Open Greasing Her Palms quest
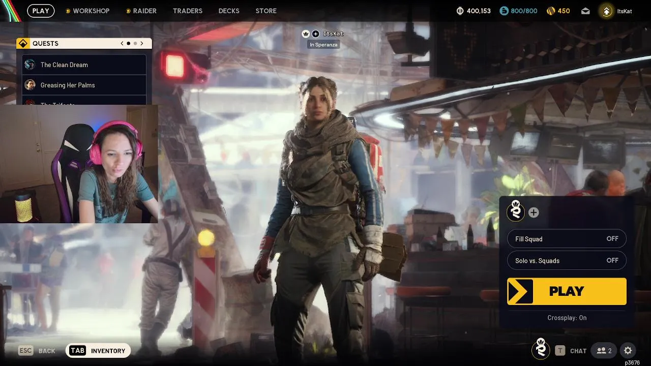 pyautogui.click(x=84, y=85)
